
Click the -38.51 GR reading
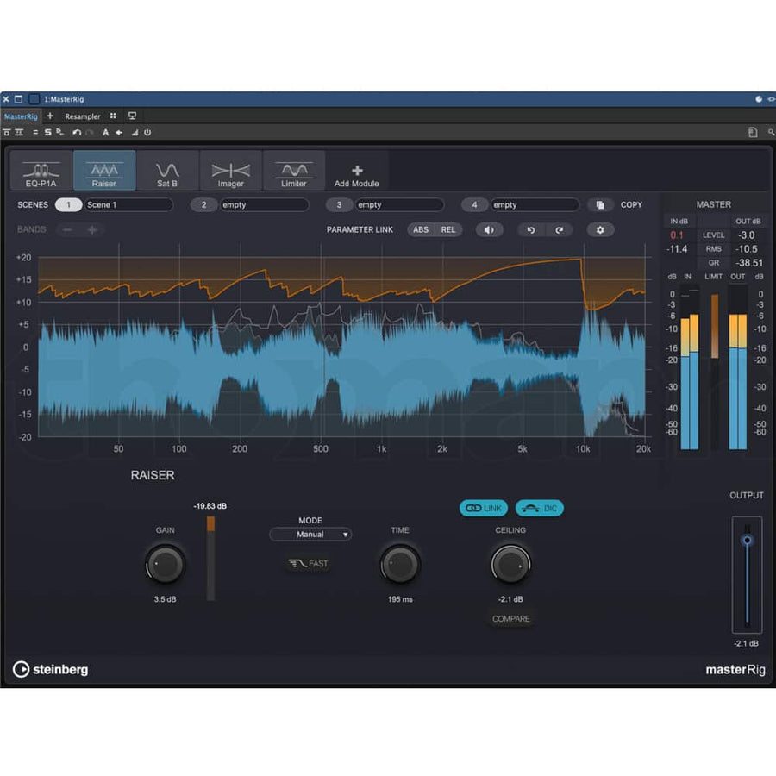(748, 263)
